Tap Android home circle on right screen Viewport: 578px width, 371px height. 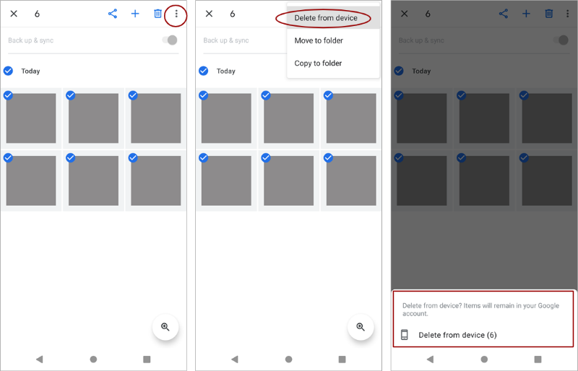[x=484, y=359]
